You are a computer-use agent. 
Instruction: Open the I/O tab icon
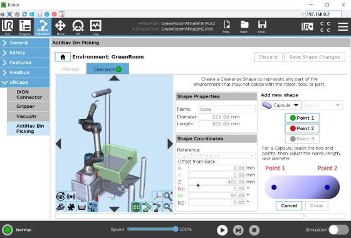click(78, 27)
